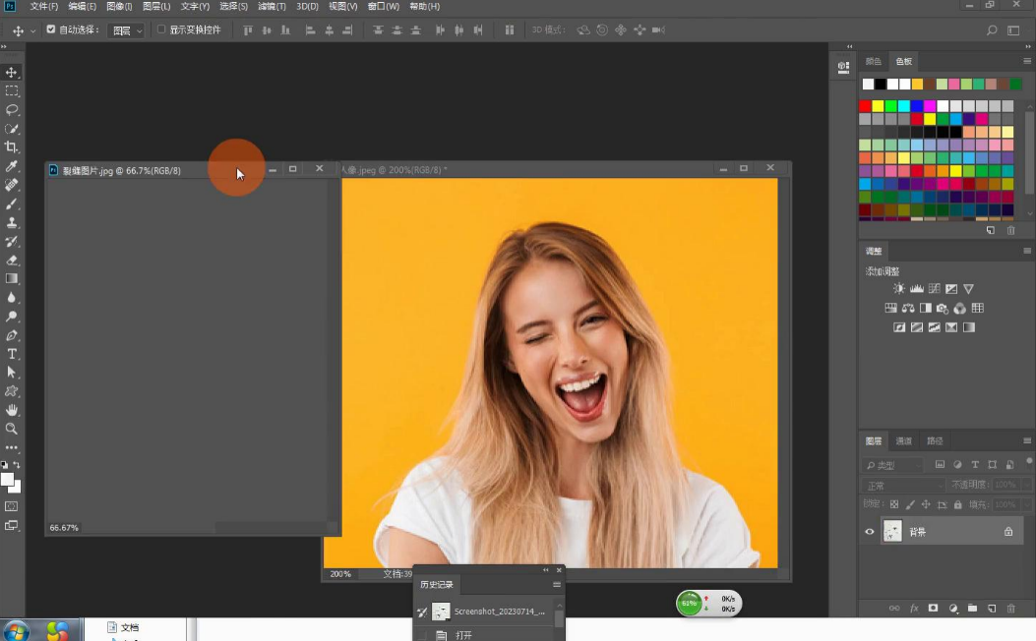Select the Rectangular Marquee tool
This screenshot has height=641, width=1036.
pyautogui.click(x=12, y=91)
